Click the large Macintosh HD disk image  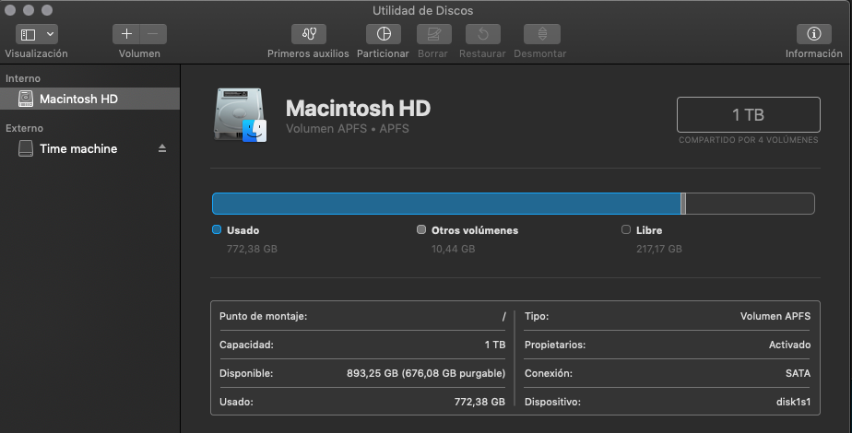[x=240, y=115]
